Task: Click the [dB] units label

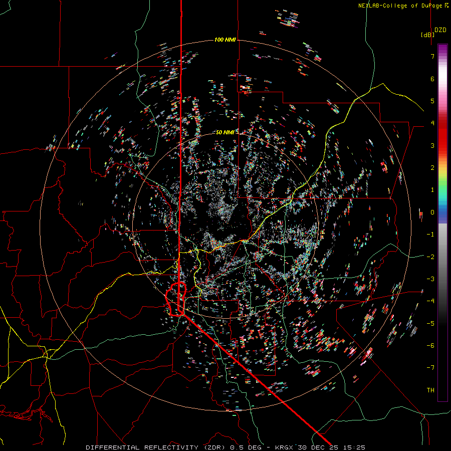Action: click(x=428, y=35)
